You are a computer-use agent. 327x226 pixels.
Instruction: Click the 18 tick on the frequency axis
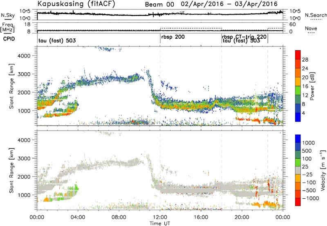(27, 24)
